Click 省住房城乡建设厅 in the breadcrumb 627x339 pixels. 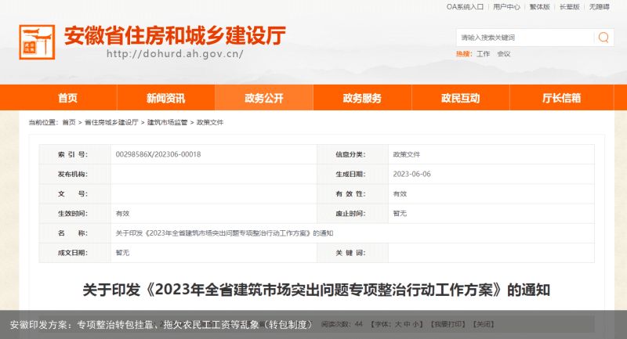[111, 123]
